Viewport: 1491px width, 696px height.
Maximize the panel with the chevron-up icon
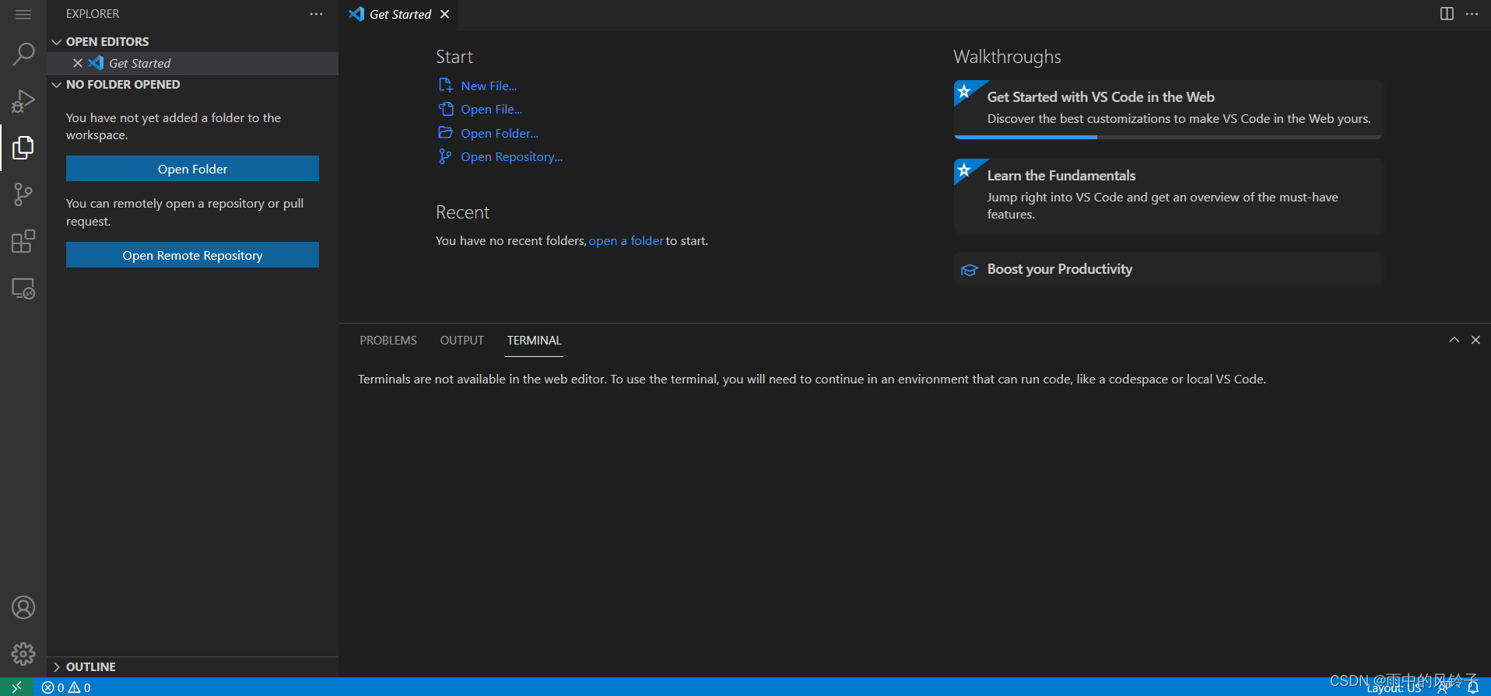click(1454, 340)
